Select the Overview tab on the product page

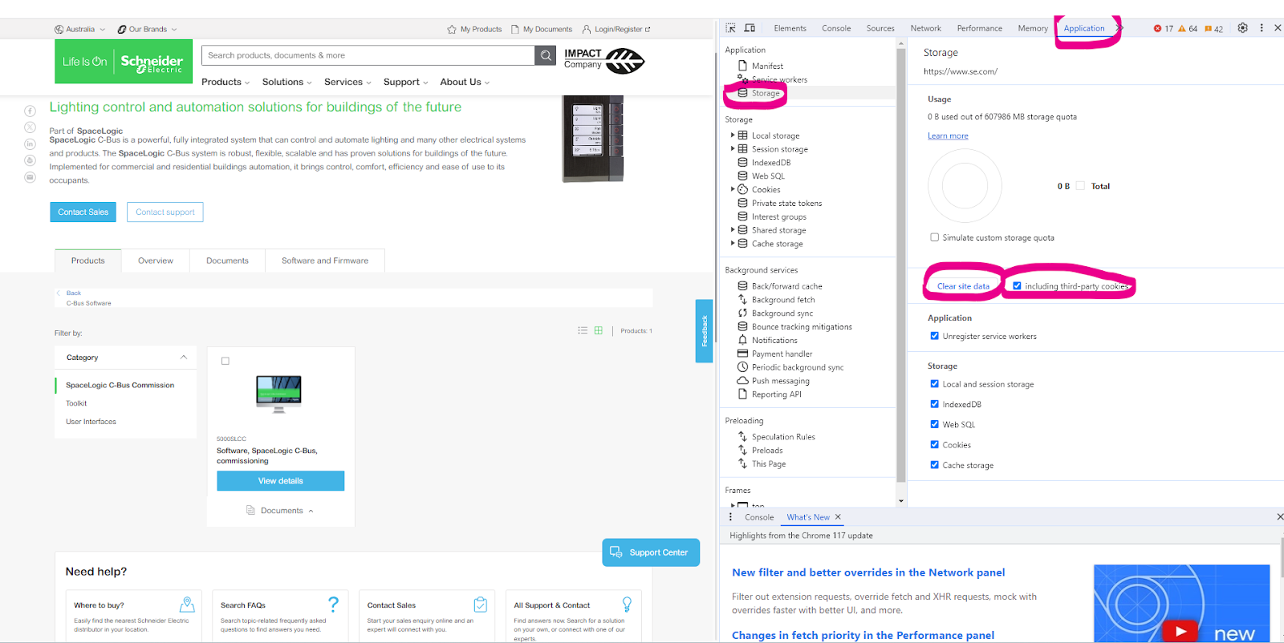pyautogui.click(x=156, y=261)
